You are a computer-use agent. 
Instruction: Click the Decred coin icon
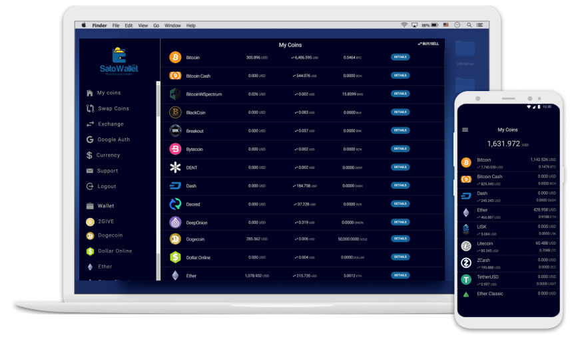175,204
